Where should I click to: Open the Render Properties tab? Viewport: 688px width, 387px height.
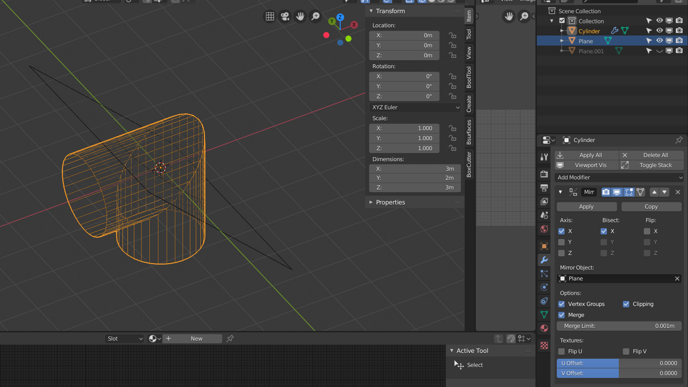[x=544, y=174]
